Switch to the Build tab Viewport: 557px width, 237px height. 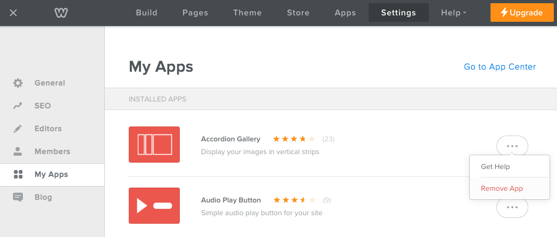pyautogui.click(x=147, y=13)
